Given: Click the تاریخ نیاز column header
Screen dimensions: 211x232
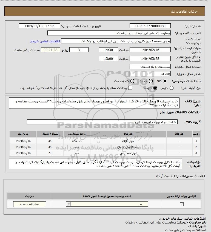Looking at the screenshot, I should point(23,134).
